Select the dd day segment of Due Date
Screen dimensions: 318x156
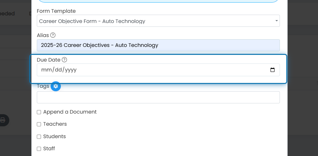click(x=58, y=70)
